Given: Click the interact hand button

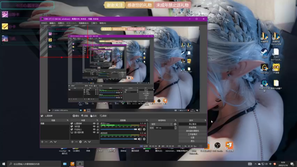Looking at the screenshot, I should coord(94,116).
